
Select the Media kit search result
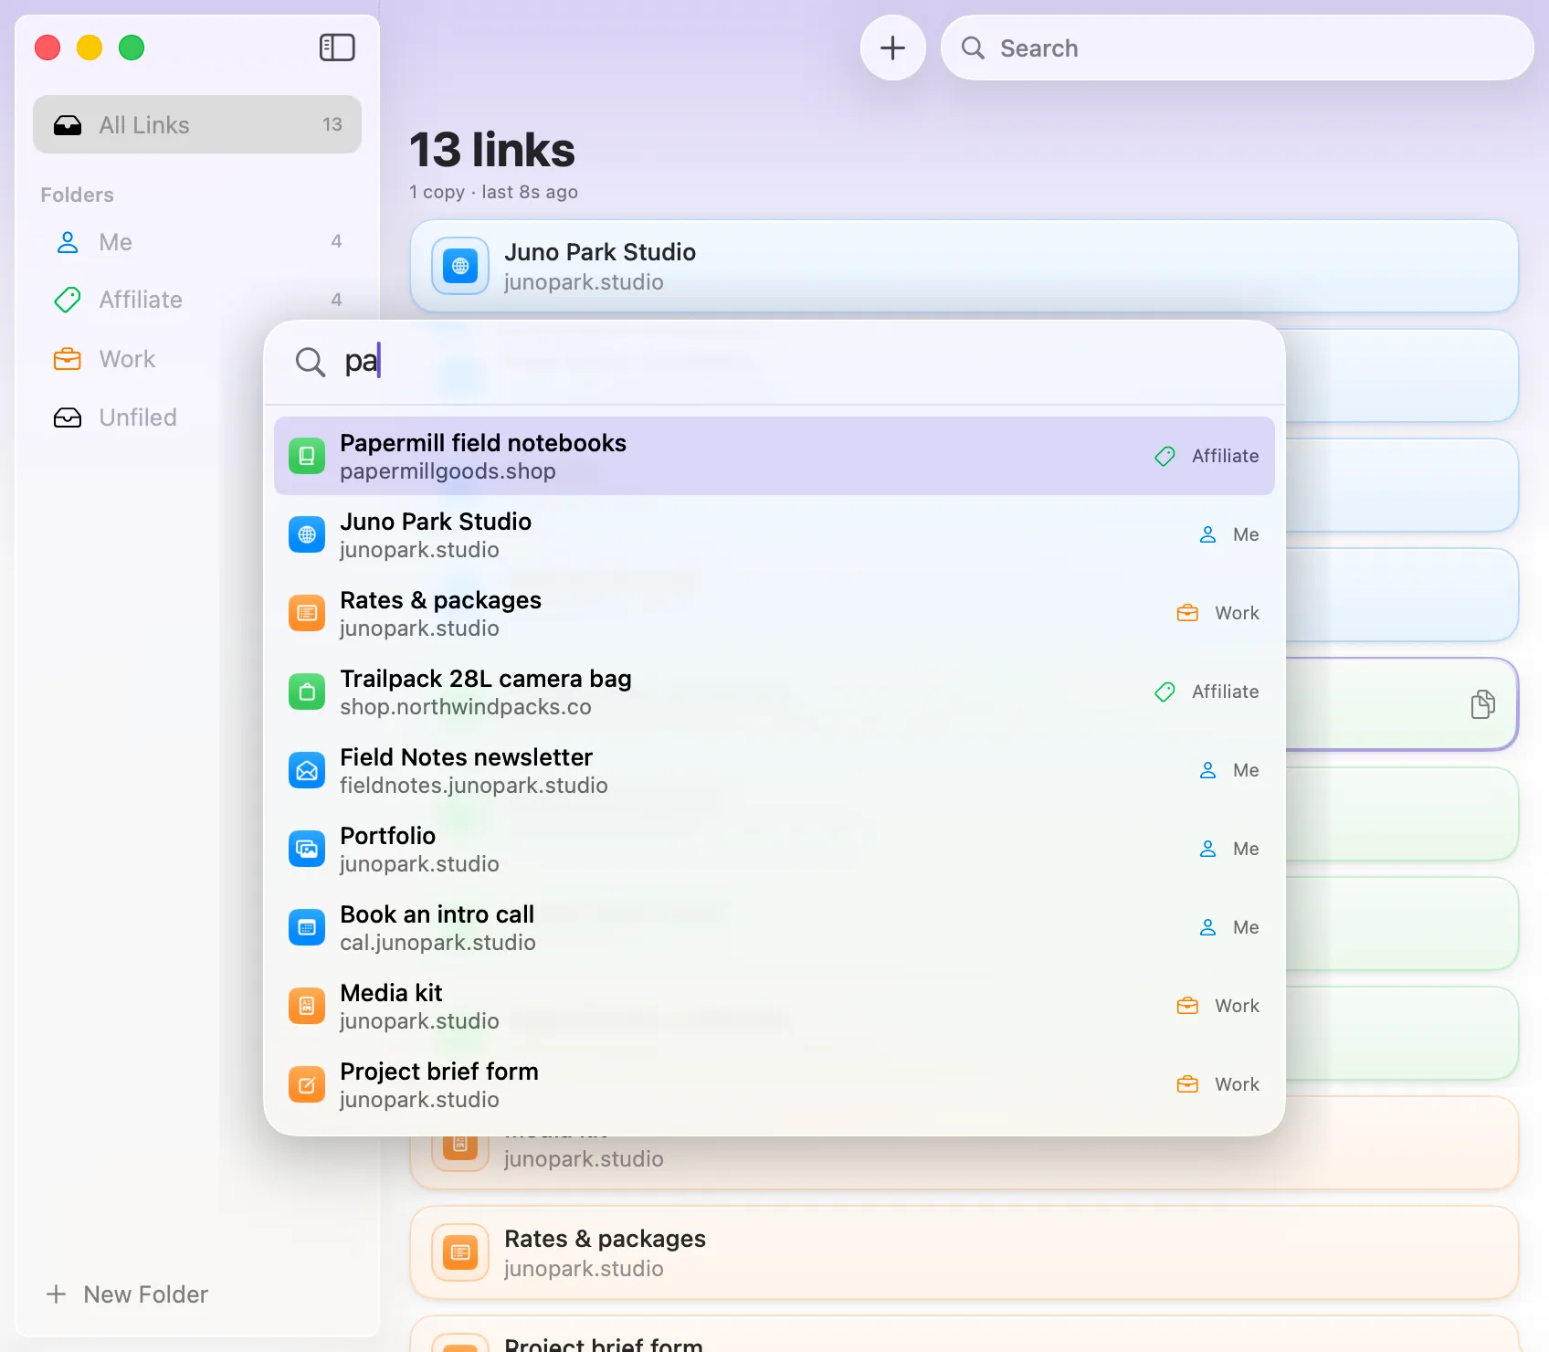pos(774,1006)
